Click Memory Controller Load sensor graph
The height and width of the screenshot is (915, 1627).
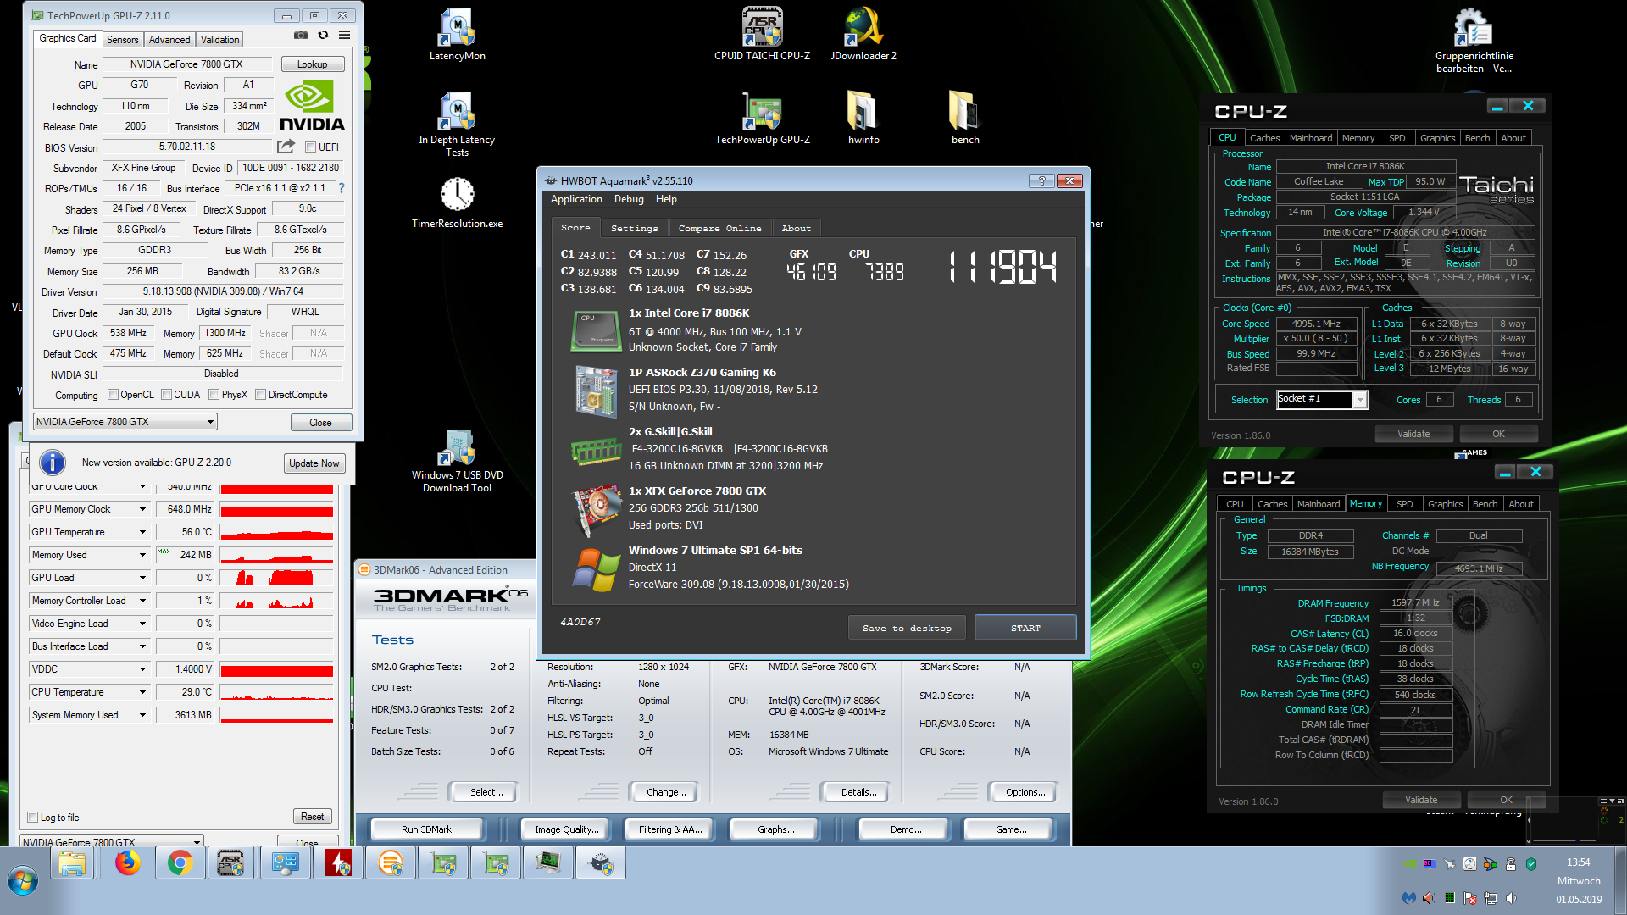click(x=276, y=601)
